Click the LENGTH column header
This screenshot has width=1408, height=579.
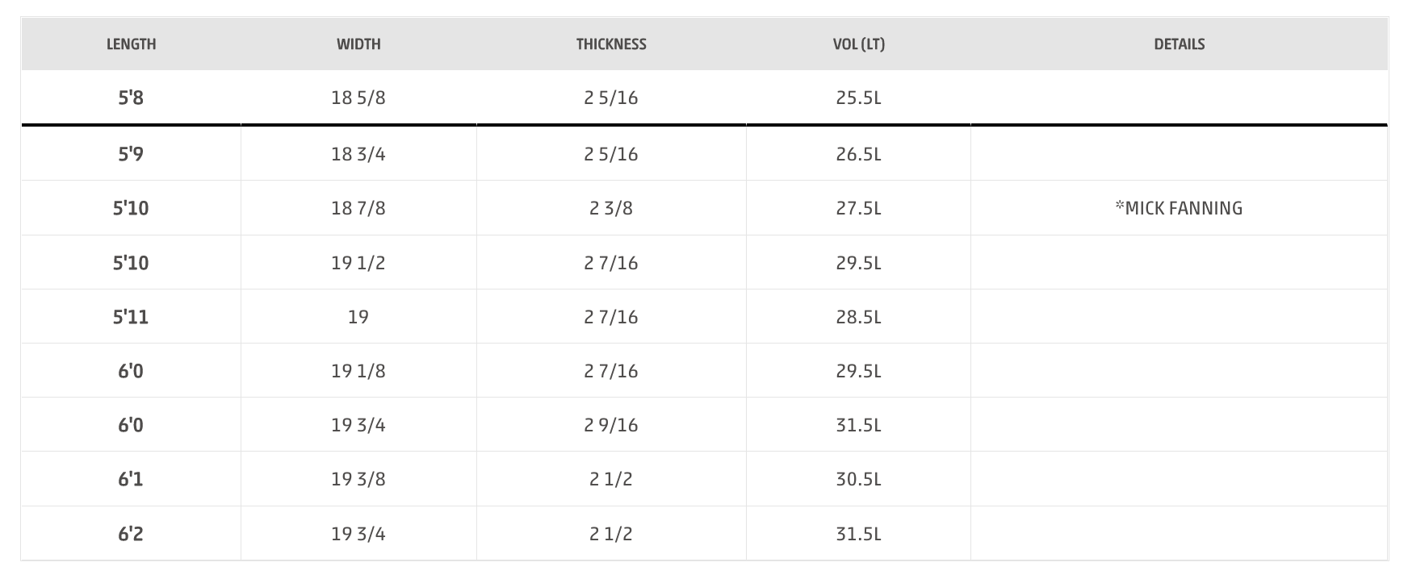131,44
